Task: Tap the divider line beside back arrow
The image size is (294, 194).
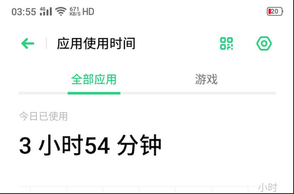Action: pyautogui.click(x=46, y=43)
